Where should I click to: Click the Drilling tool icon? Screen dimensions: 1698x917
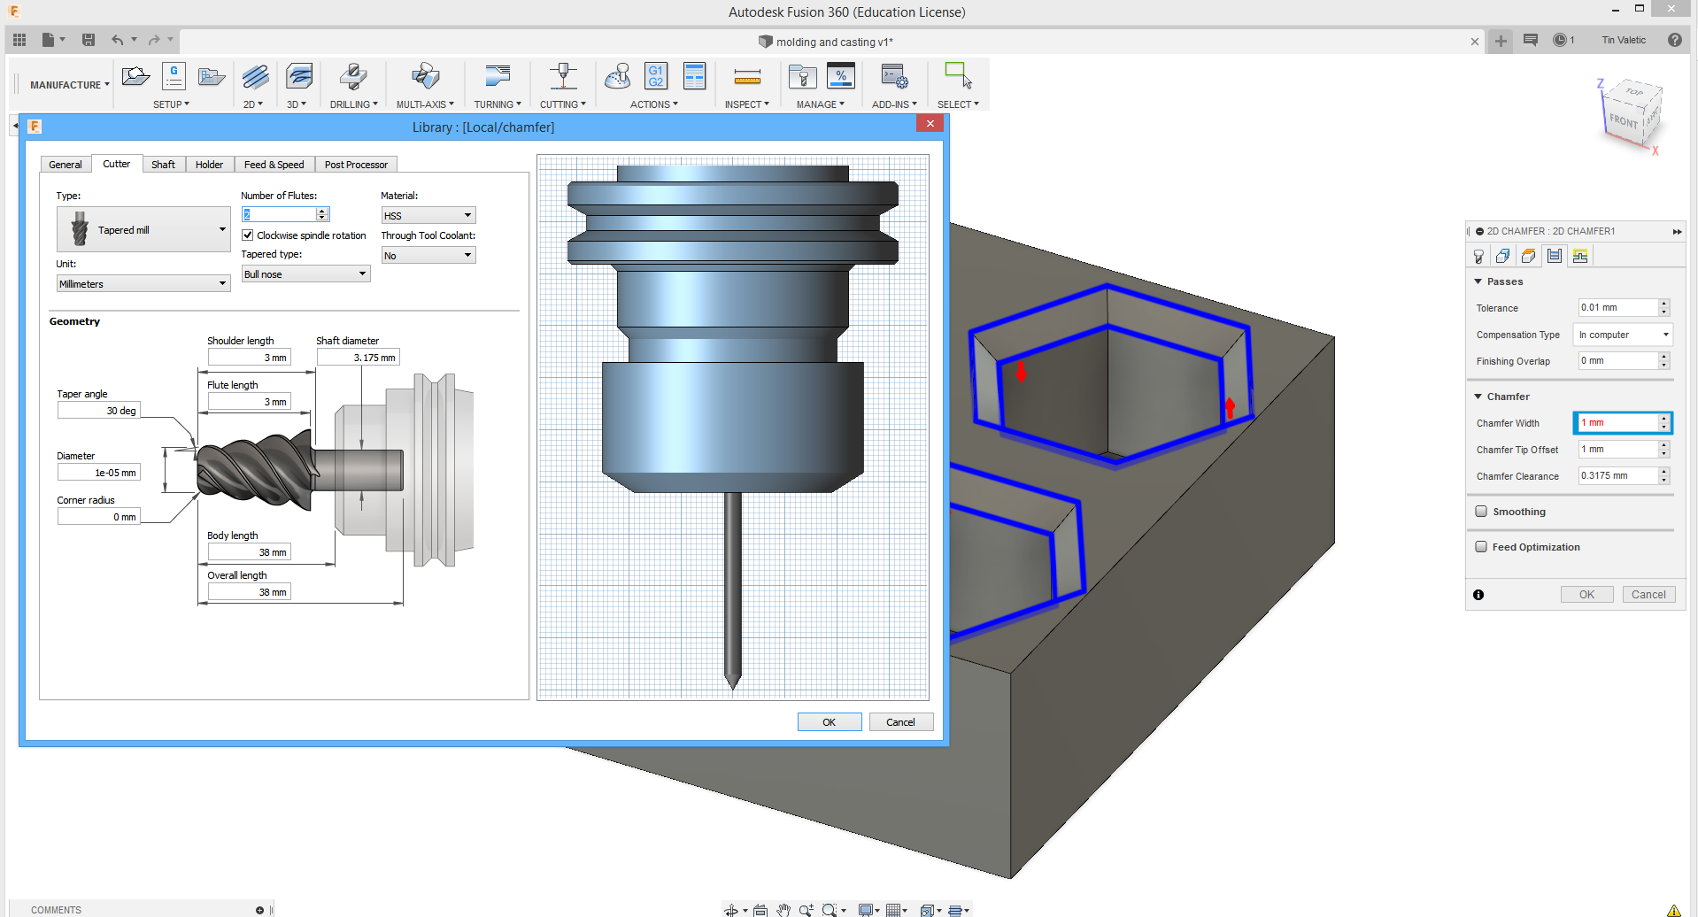tap(353, 76)
